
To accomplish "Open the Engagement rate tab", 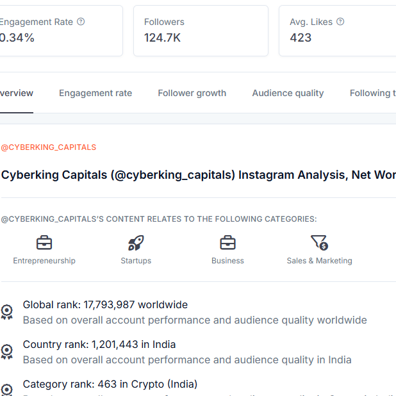I will coord(95,93).
